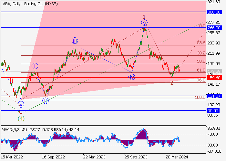Click the 80.35 price axis value
This screenshot has height=161, width=226.
[212, 115]
